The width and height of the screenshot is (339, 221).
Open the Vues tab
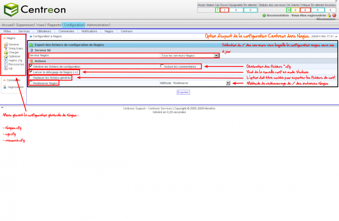[40, 25]
